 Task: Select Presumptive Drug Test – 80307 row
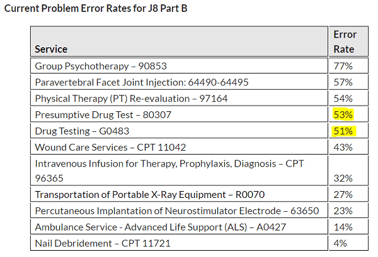(x=103, y=114)
